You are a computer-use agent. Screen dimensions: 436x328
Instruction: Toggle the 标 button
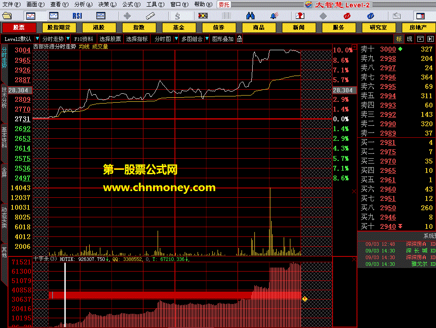399,39
